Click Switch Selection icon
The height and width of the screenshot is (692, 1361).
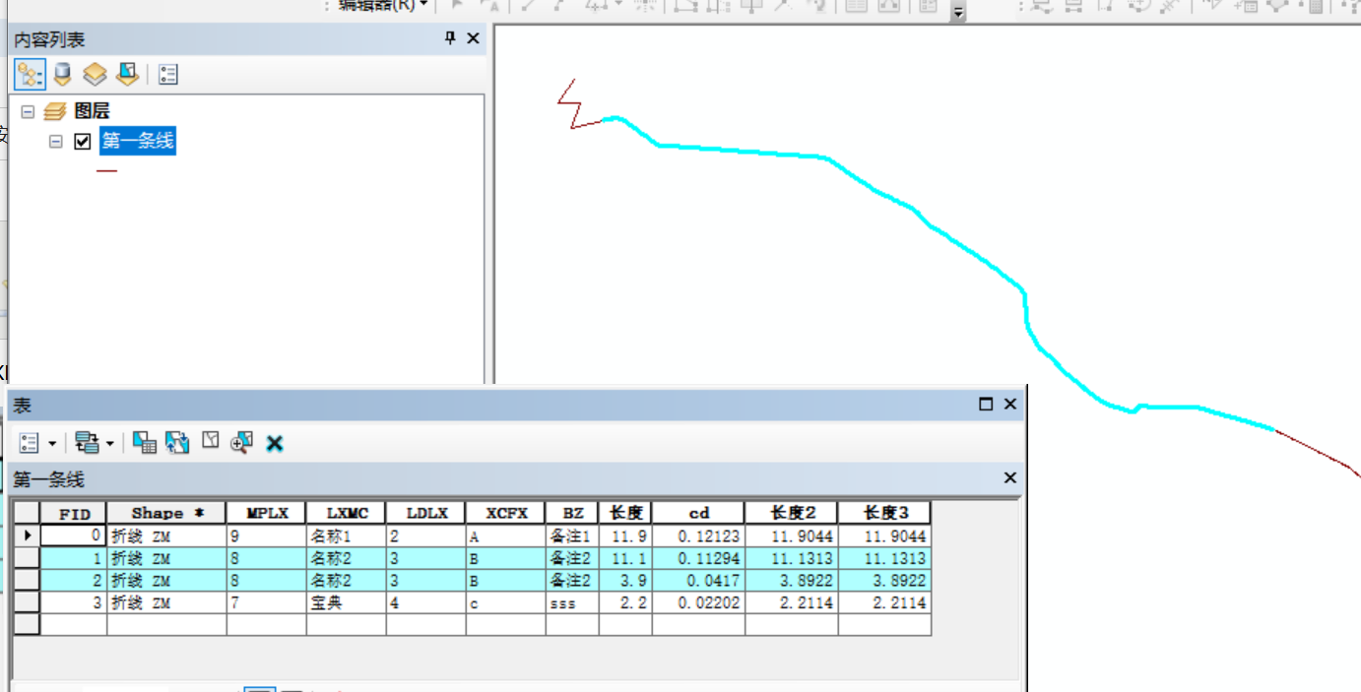177,443
